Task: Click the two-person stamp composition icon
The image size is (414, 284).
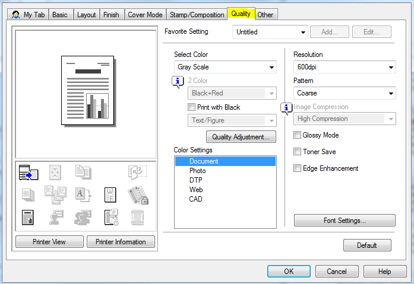Action: [83, 217]
